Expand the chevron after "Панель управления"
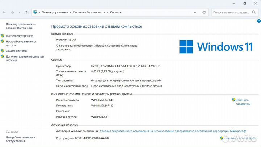This screenshot has width=261, height=147. click(x=70, y=12)
